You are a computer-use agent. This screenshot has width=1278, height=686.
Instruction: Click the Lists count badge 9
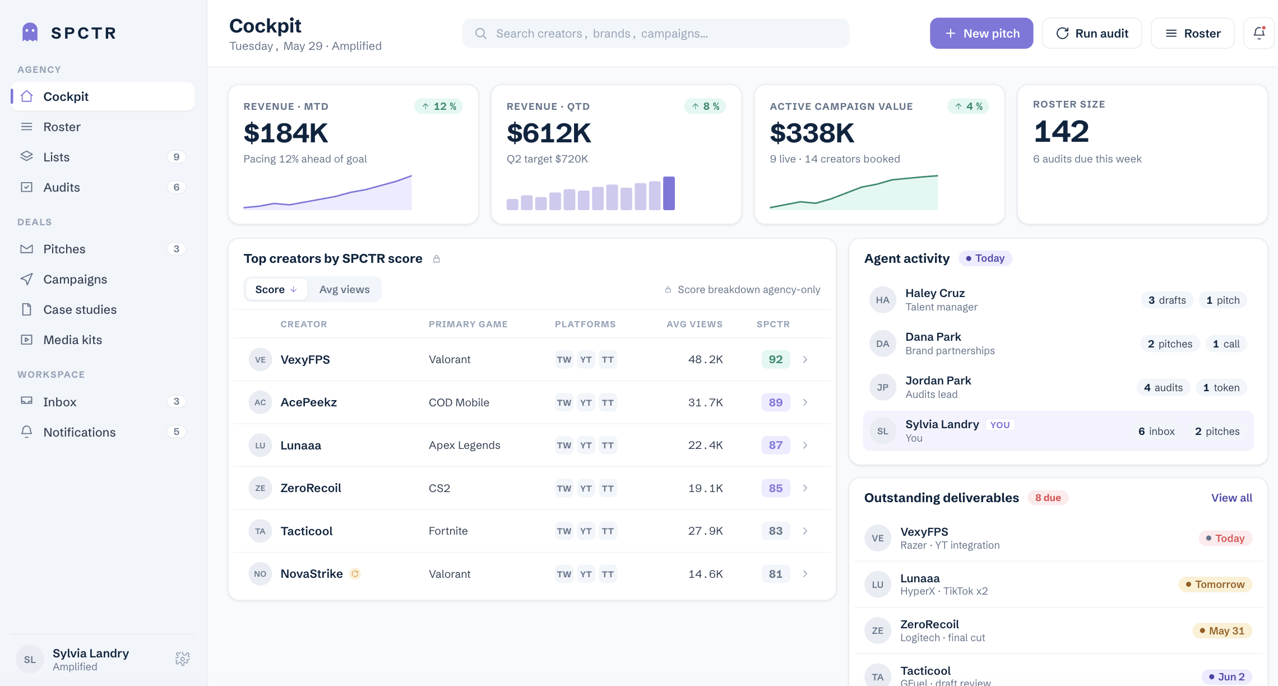(x=177, y=157)
